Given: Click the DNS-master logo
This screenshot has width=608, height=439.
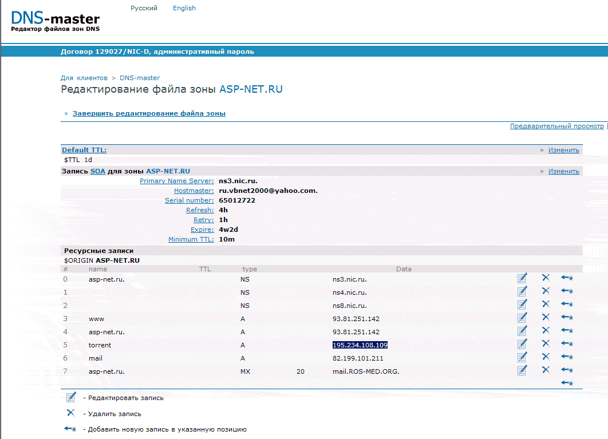Looking at the screenshot, I should point(55,21).
